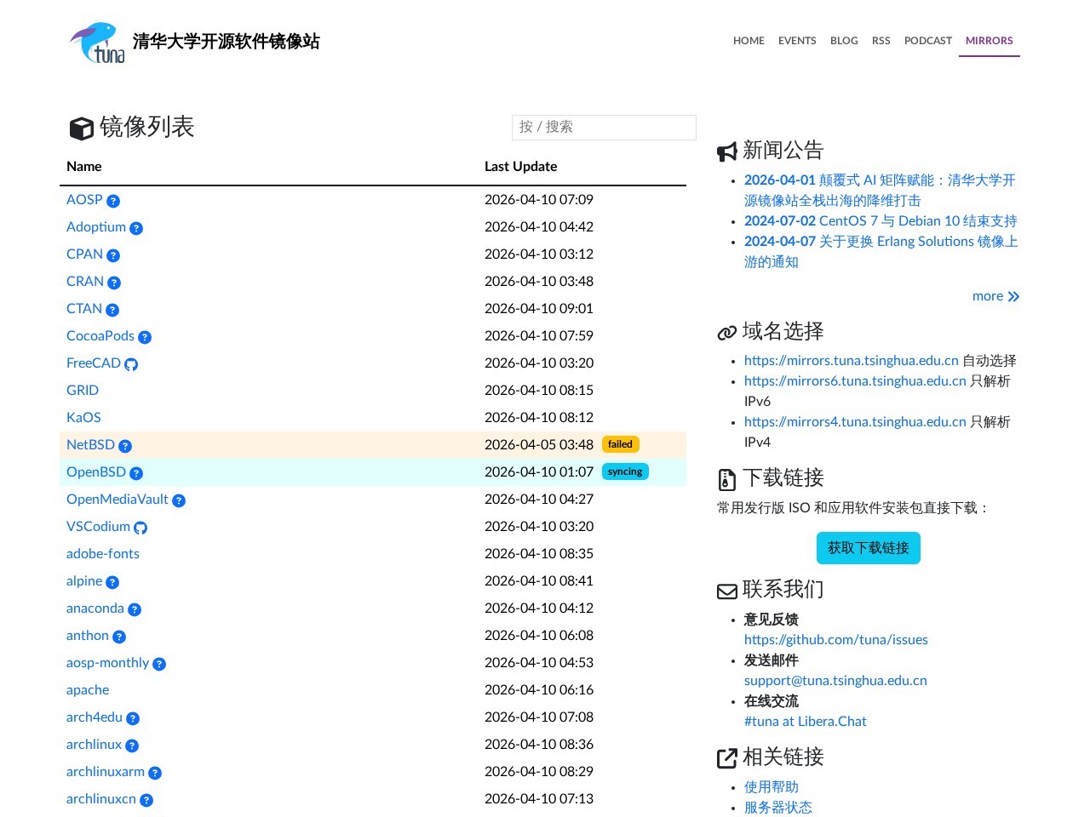Expand more news with the more chevron
The width and height of the screenshot is (1090, 817).
[995, 296]
